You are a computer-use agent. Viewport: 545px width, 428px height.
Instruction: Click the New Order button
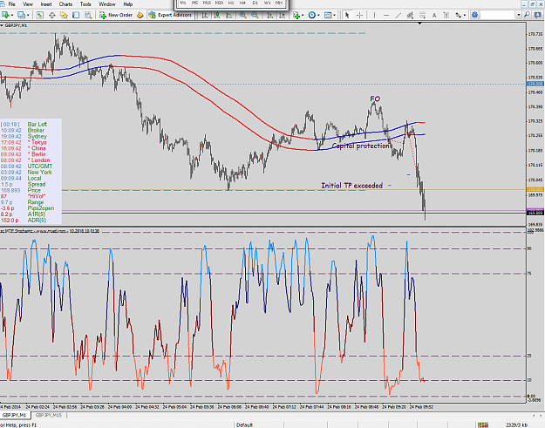tap(117, 15)
